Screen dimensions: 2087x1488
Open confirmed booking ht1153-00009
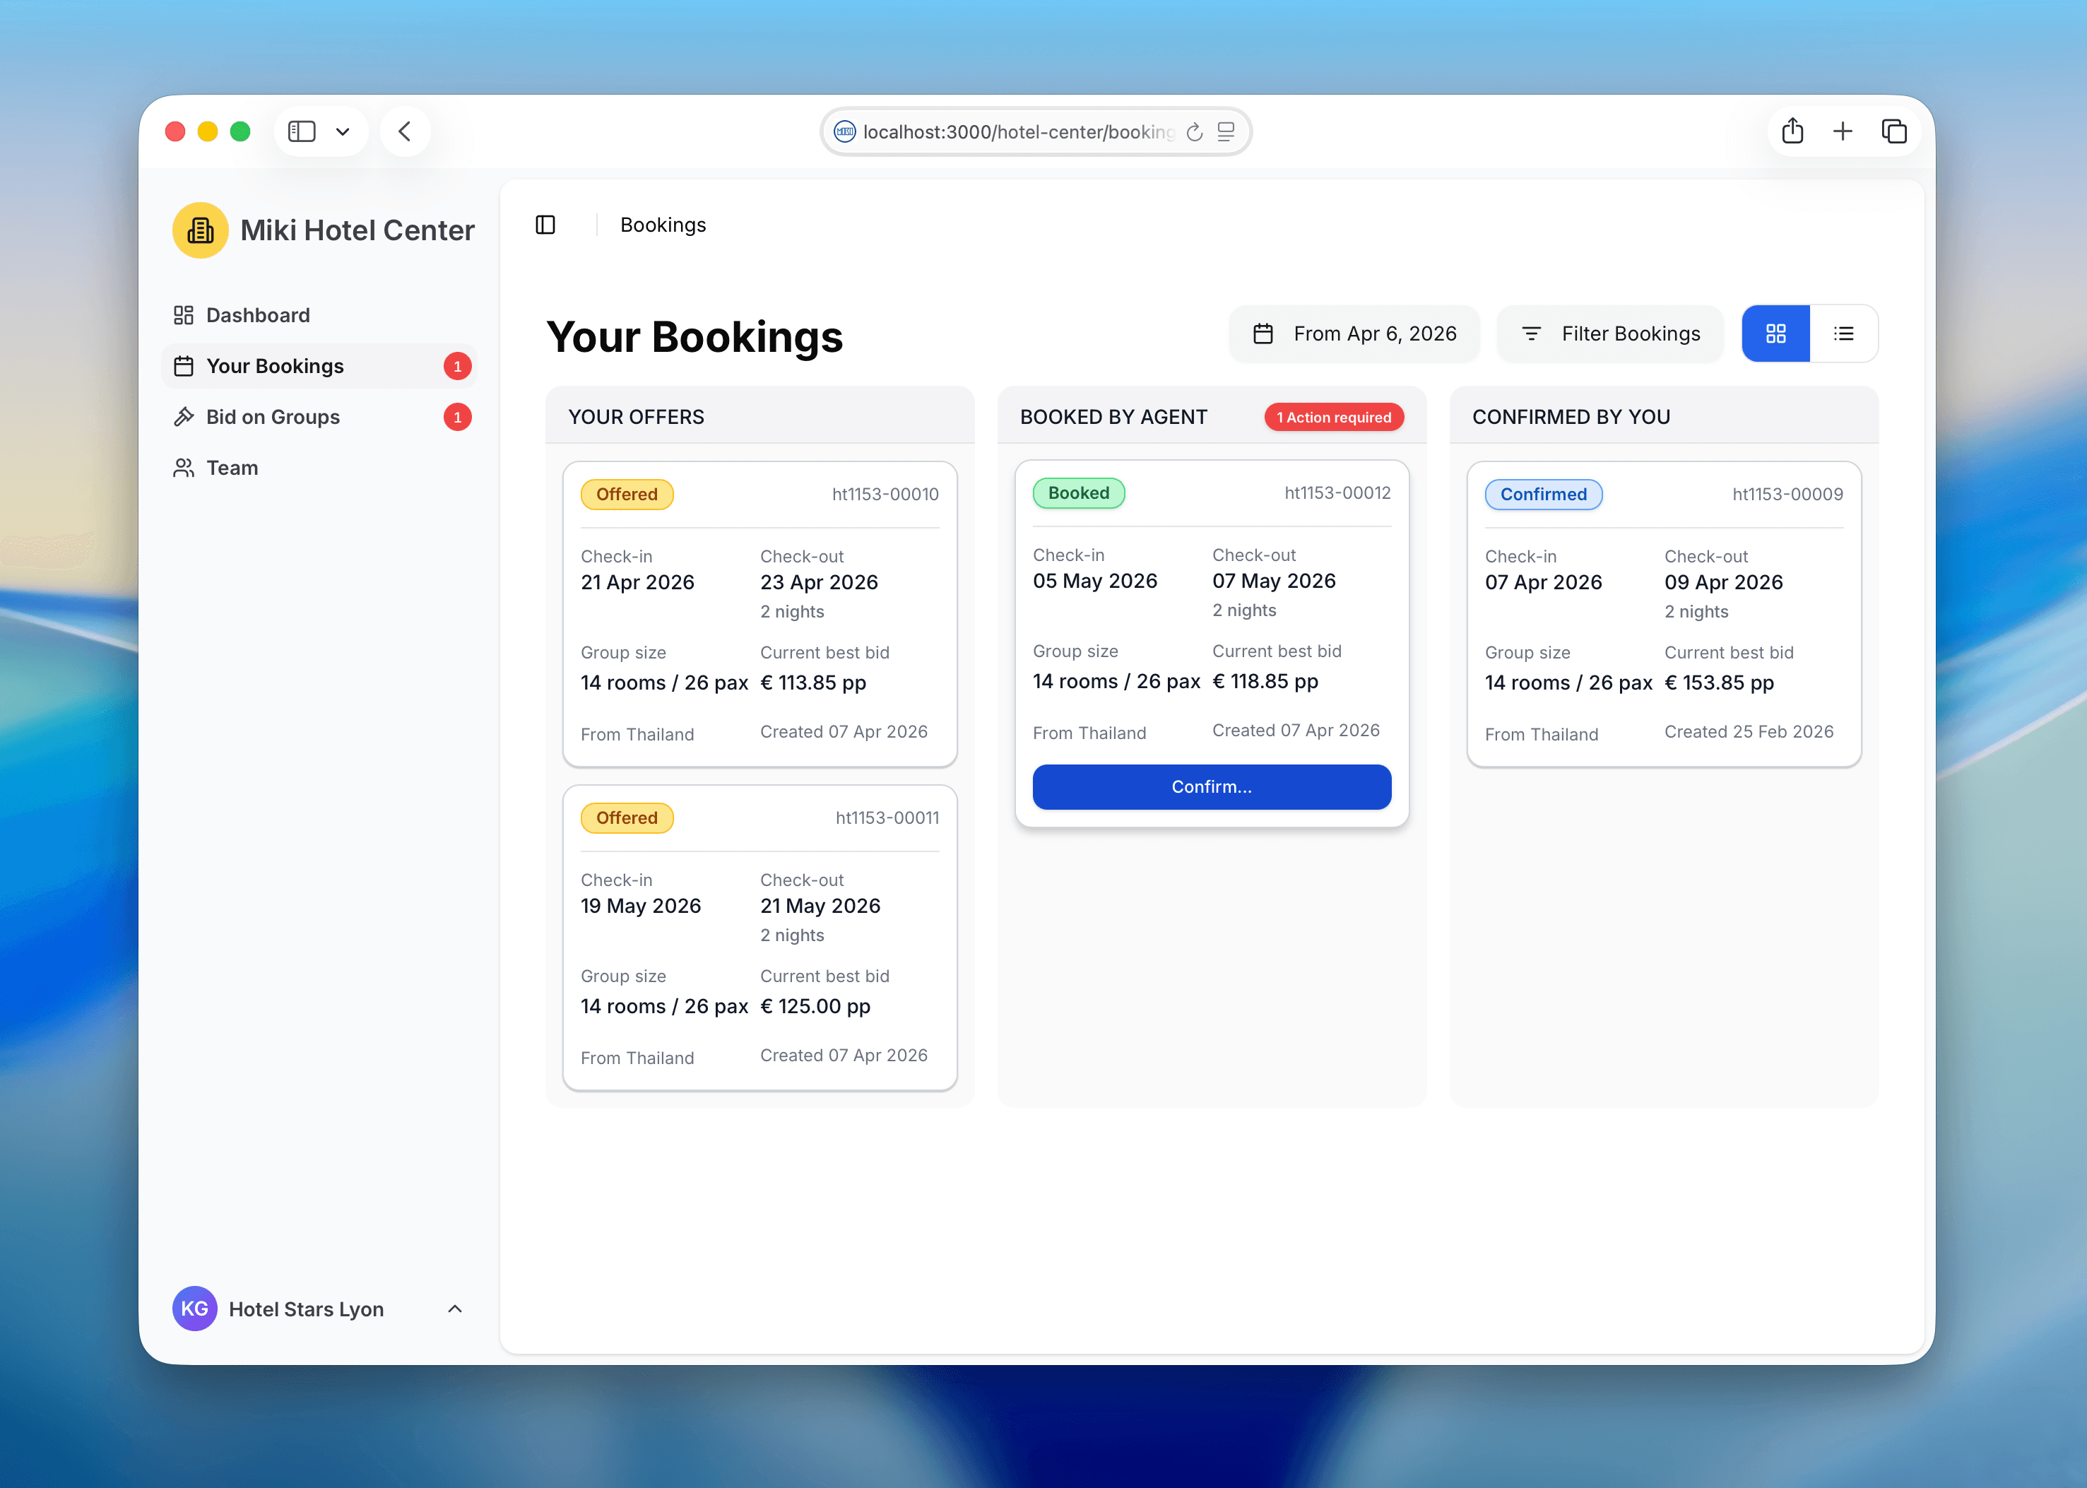coord(1664,614)
